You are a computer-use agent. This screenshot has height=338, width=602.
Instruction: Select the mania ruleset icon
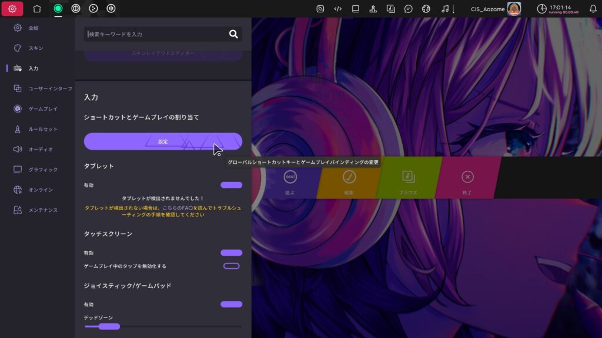click(x=111, y=8)
